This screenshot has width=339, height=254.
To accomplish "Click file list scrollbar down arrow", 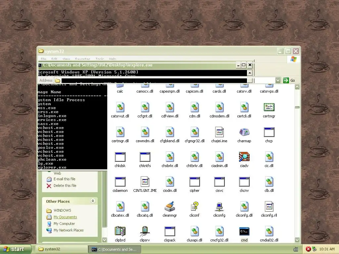I will click(297, 240).
